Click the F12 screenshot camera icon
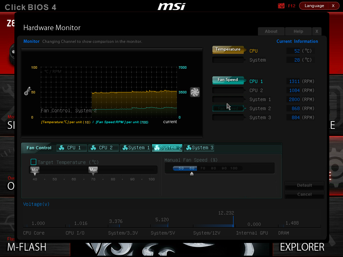The width and height of the screenshot is (343, 257). (x=281, y=6)
